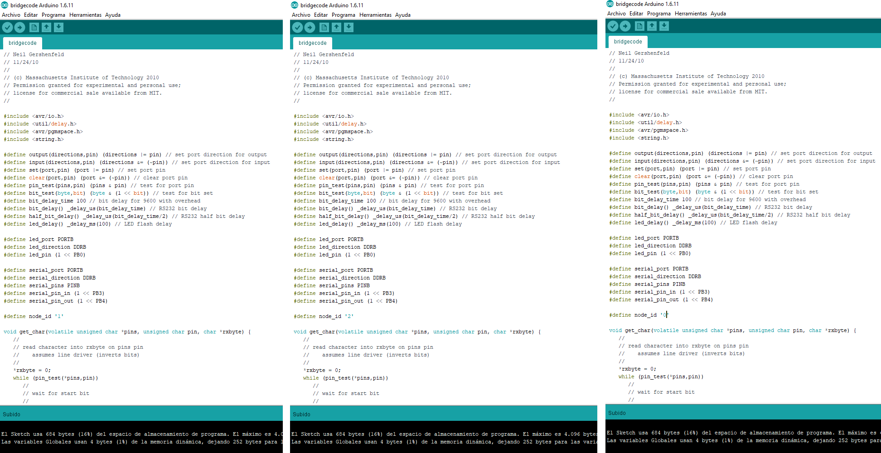Image resolution: width=881 pixels, height=453 pixels.
Task: Click node_id '0' value in right window
Action: tap(664, 315)
